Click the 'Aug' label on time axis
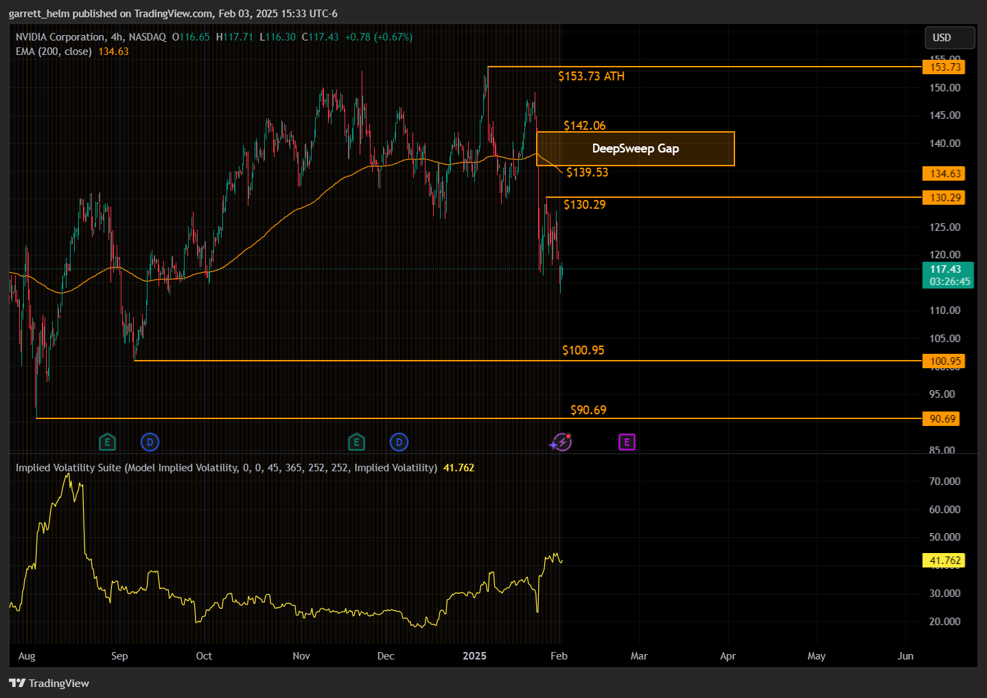Viewport: 987px width, 698px height. [27, 656]
